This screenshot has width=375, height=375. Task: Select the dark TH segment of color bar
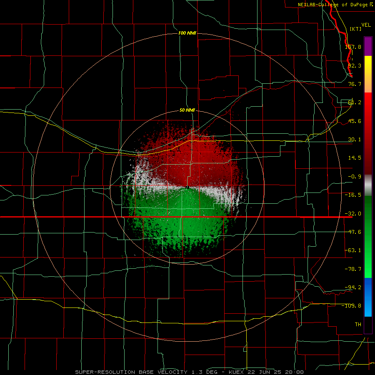[x=368, y=325]
